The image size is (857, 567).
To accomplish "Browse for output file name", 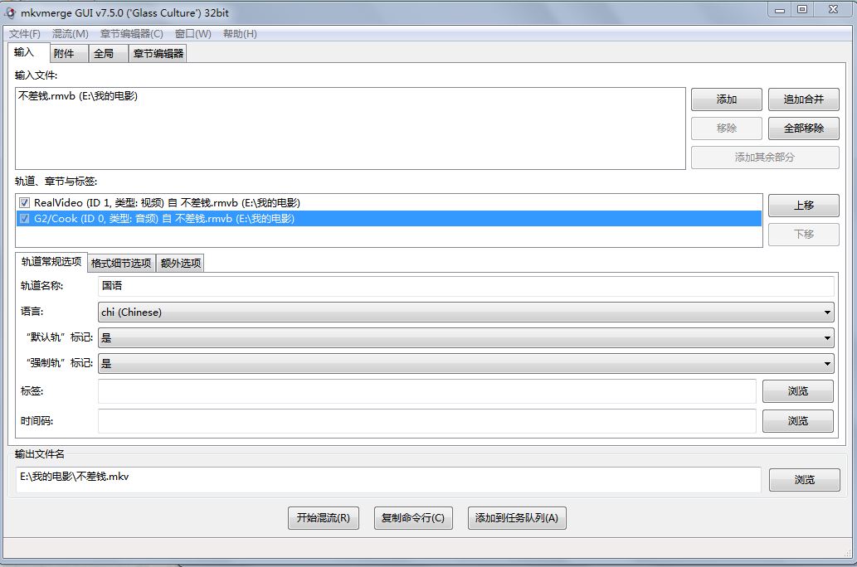I will pos(805,480).
